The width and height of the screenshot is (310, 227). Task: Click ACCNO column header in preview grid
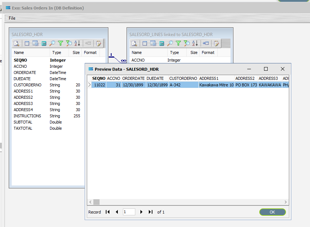click(x=114, y=78)
